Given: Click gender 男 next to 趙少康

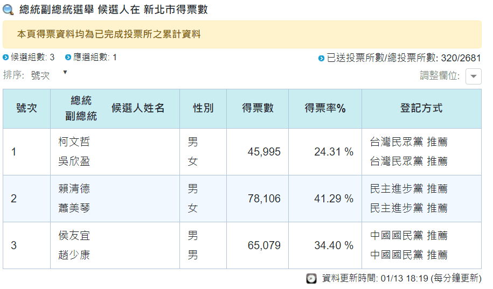Looking at the screenshot, I should pos(193,255).
